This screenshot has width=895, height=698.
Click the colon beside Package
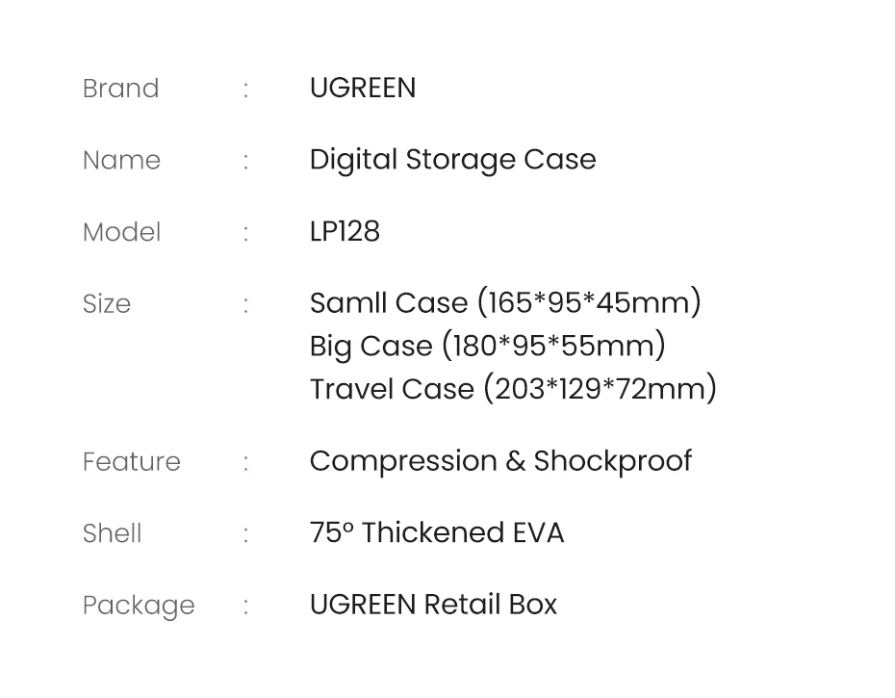click(246, 607)
